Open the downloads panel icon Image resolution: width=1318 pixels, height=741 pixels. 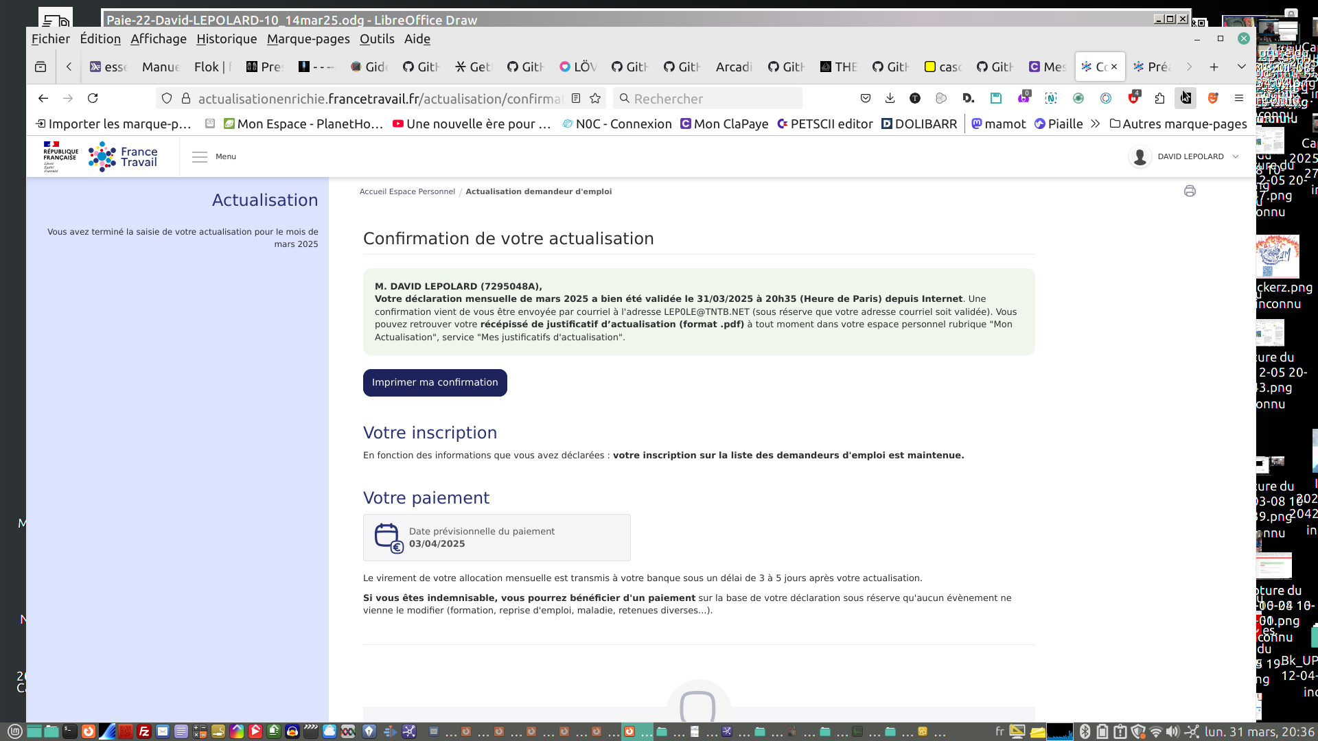tap(890, 98)
